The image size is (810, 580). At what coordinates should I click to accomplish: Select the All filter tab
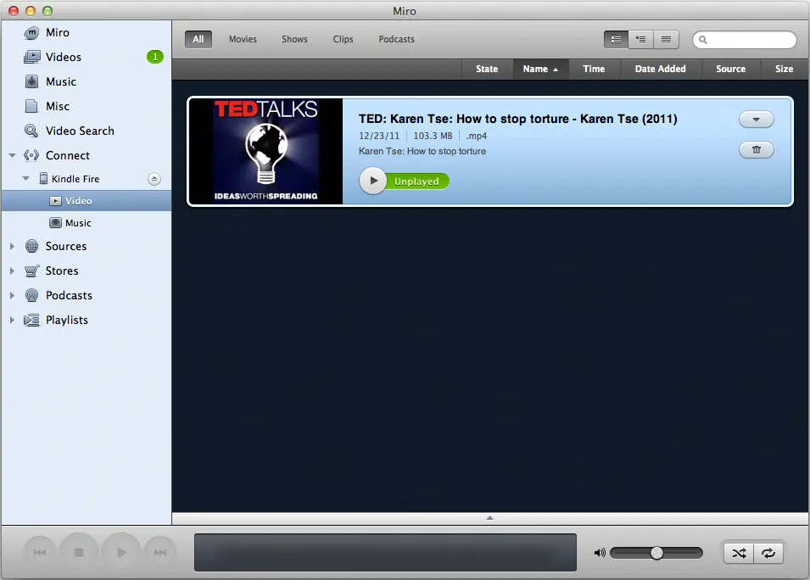coord(198,39)
